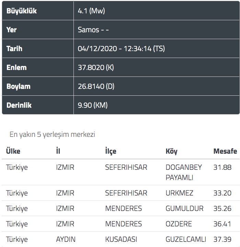The image size is (240, 247).
Task: Click the KUSADASI district cell
Action: click(121, 239)
